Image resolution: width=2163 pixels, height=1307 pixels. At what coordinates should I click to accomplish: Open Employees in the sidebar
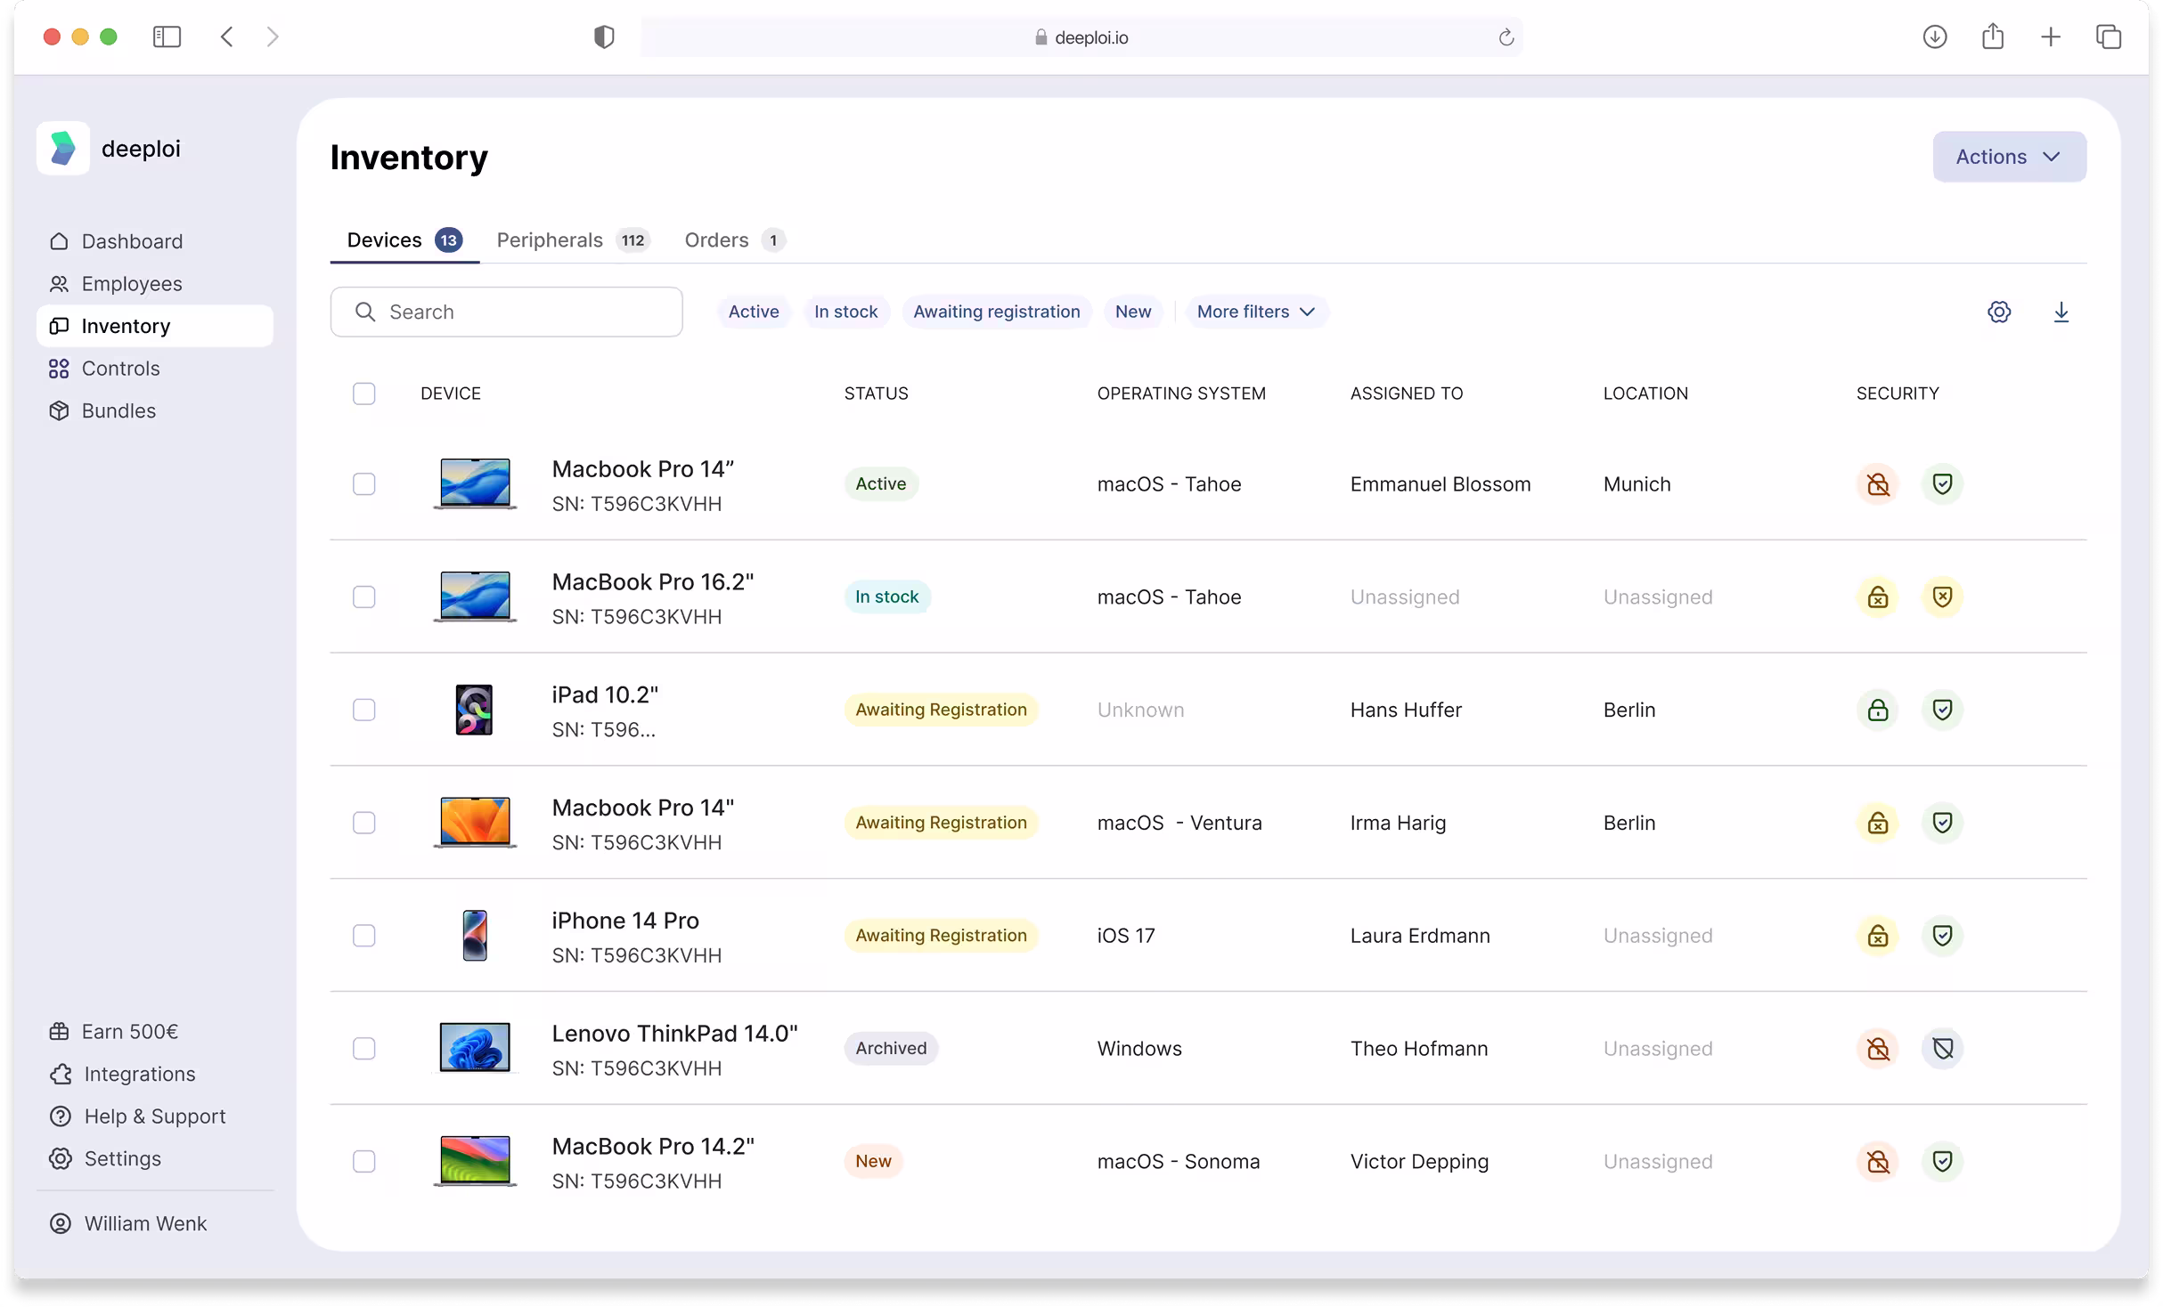[155, 284]
